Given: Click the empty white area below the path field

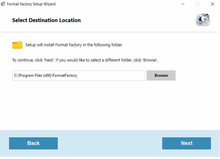Looking at the screenshot, I should point(110,105).
